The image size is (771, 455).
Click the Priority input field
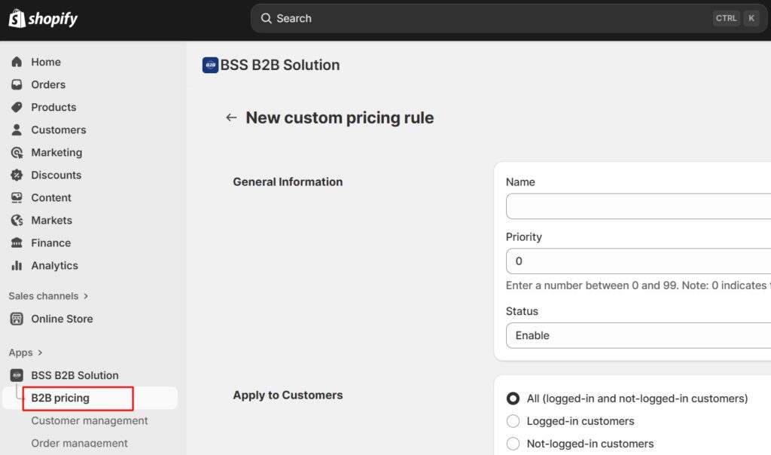pos(638,261)
